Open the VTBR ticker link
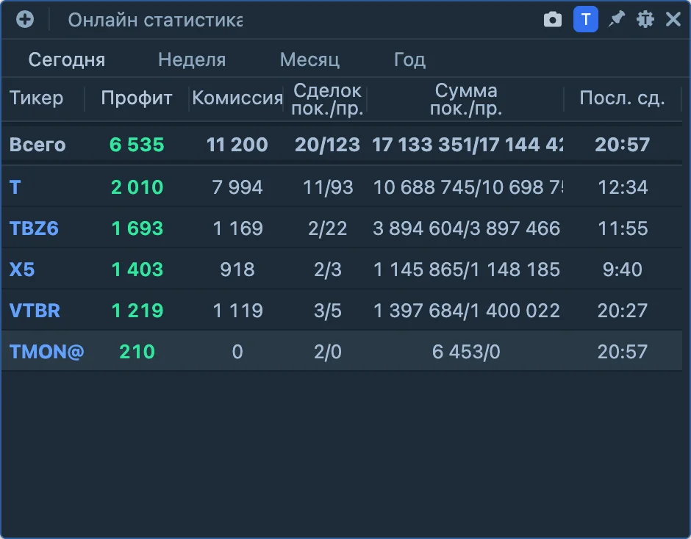 pyautogui.click(x=35, y=311)
